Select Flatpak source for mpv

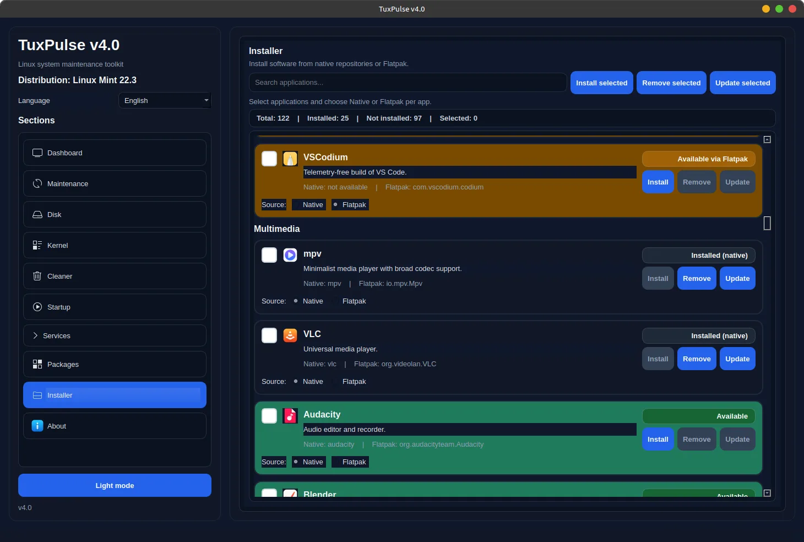[336, 301]
